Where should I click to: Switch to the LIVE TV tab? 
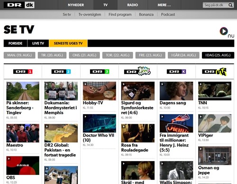[x=38, y=43]
